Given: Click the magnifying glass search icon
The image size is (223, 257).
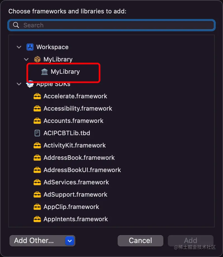Looking at the screenshot, I should (x=16, y=25).
